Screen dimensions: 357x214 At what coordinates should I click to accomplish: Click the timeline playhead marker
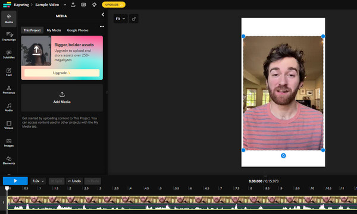click(7, 188)
